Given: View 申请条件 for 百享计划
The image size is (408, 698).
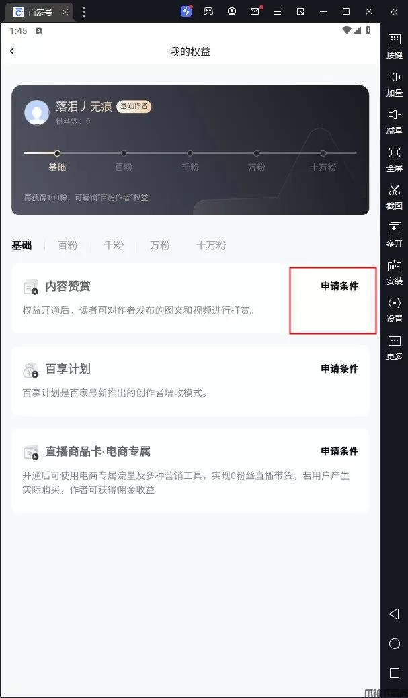Looking at the screenshot, I should click(339, 369).
